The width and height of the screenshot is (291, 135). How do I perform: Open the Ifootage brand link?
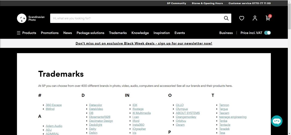(x=138, y=109)
